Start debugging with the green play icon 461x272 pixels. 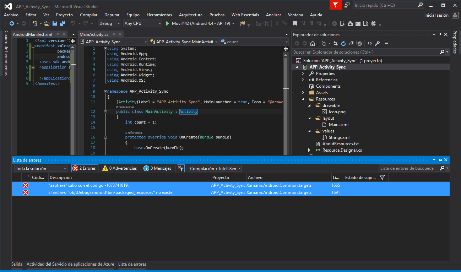168,23
